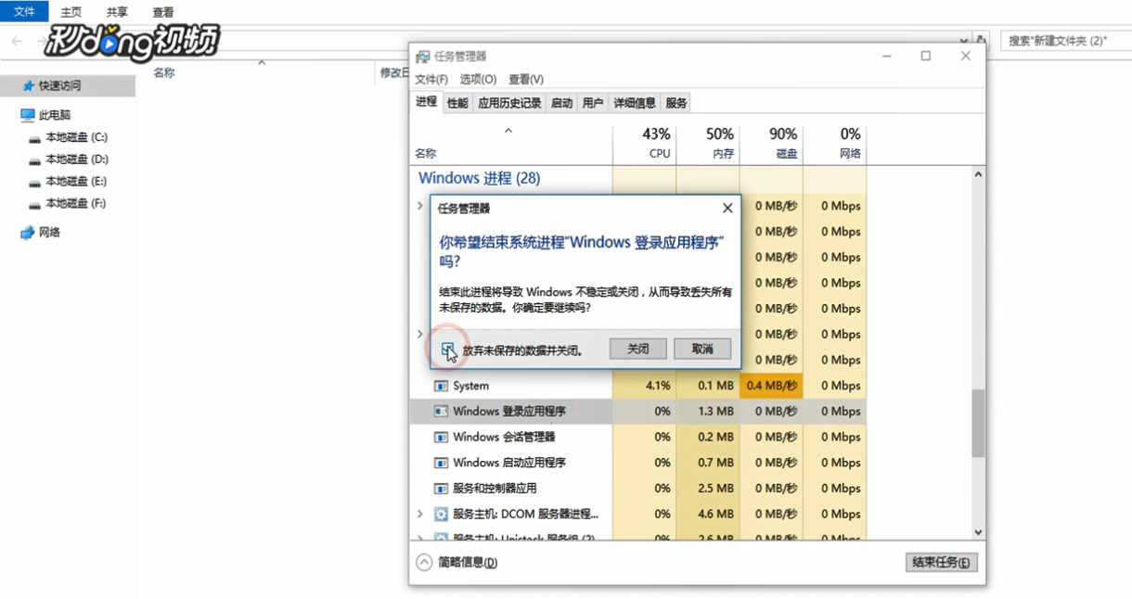
Task: Collapse the 简略信息(D) expander
Action: pyautogui.click(x=419, y=562)
